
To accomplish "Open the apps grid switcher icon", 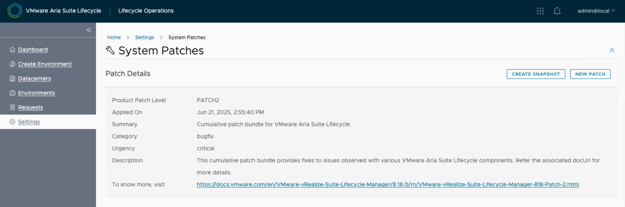I will 540,11.
